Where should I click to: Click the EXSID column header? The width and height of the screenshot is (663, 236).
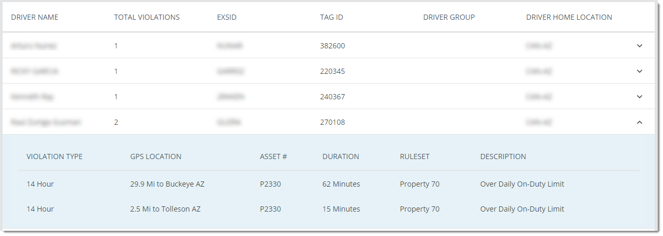pyautogui.click(x=227, y=17)
